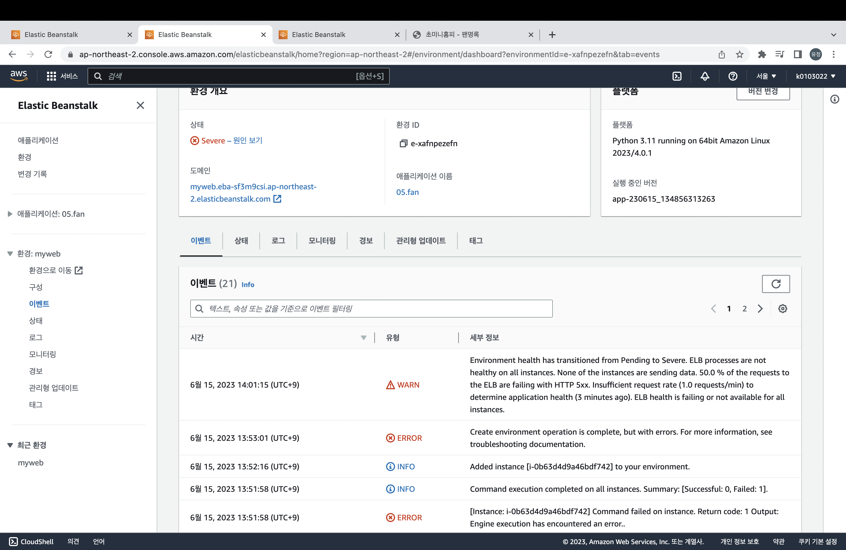Refresh the events list
Image resolution: width=846 pixels, height=550 pixels.
(775, 284)
